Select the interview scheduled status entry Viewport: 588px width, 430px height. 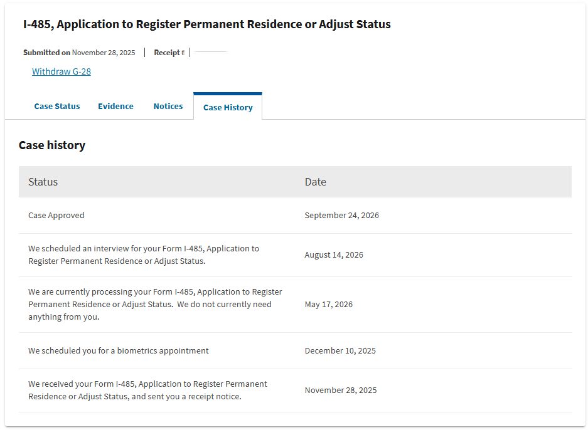pyautogui.click(x=144, y=254)
